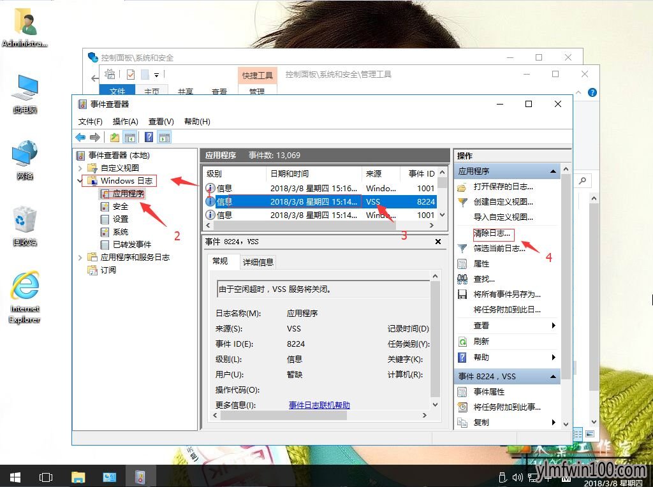Click the actions pane scrollbar down arrow

tap(566, 424)
